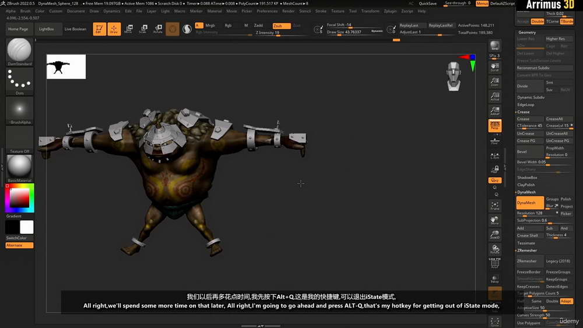Viewport: 583px width, 328px height.
Task: Toggle the Mrgb channel button
Action: (210, 26)
